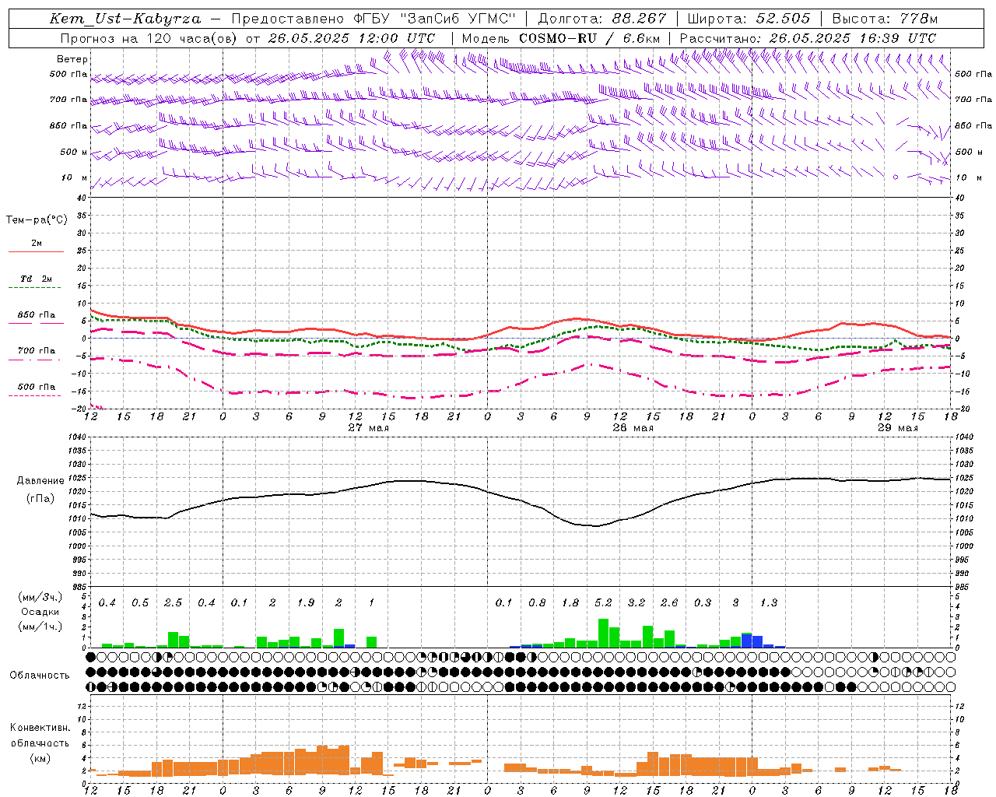The height and width of the screenshot is (797, 996).
Task: Click the (мм/1ч.) unit label
Action: 40,627
